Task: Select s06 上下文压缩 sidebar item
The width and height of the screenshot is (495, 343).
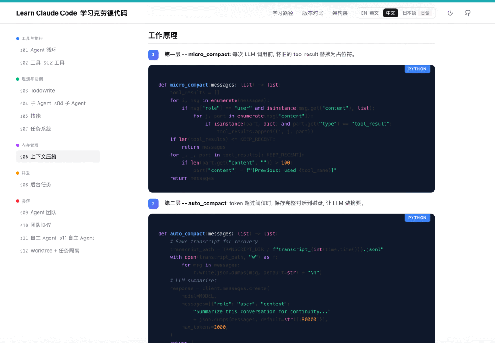Action: click(58, 157)
